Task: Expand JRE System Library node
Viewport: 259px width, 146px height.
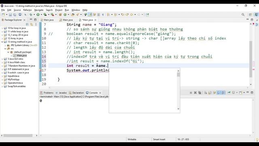Action: [x=5, y=45]
